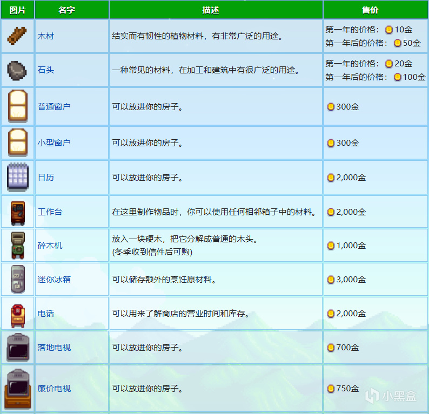This screenshot has height=414, width=429.
Task: Click the wood log item icon
Action: coord(17,36)
